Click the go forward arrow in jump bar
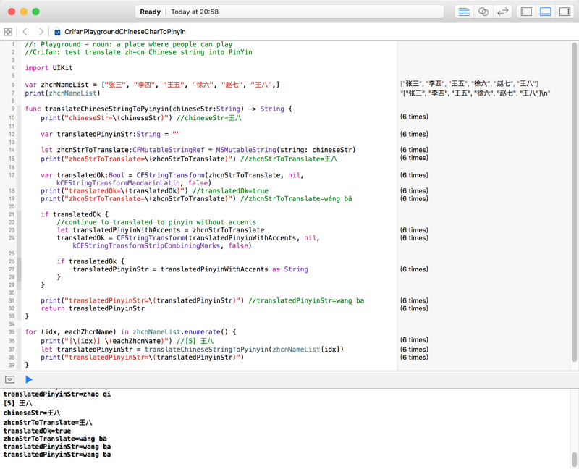 (x=41, y=32)
